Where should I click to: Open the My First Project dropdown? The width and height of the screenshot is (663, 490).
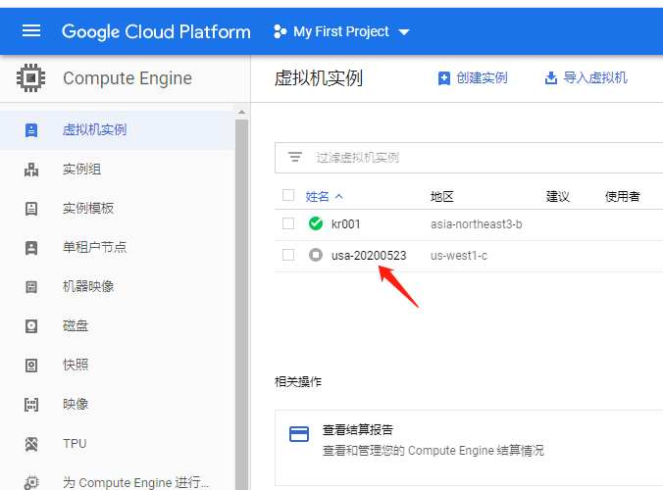tap(341, 31)
